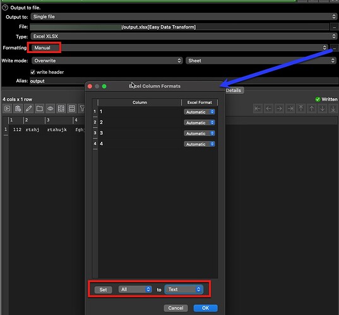Click the Column header in dialog
Image resolution: width=339 pixels, height=315 pixels.
[x=140, y=103]
